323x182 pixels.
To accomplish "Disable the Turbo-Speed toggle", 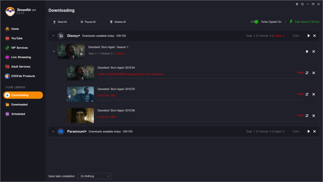I will (254, 22).
